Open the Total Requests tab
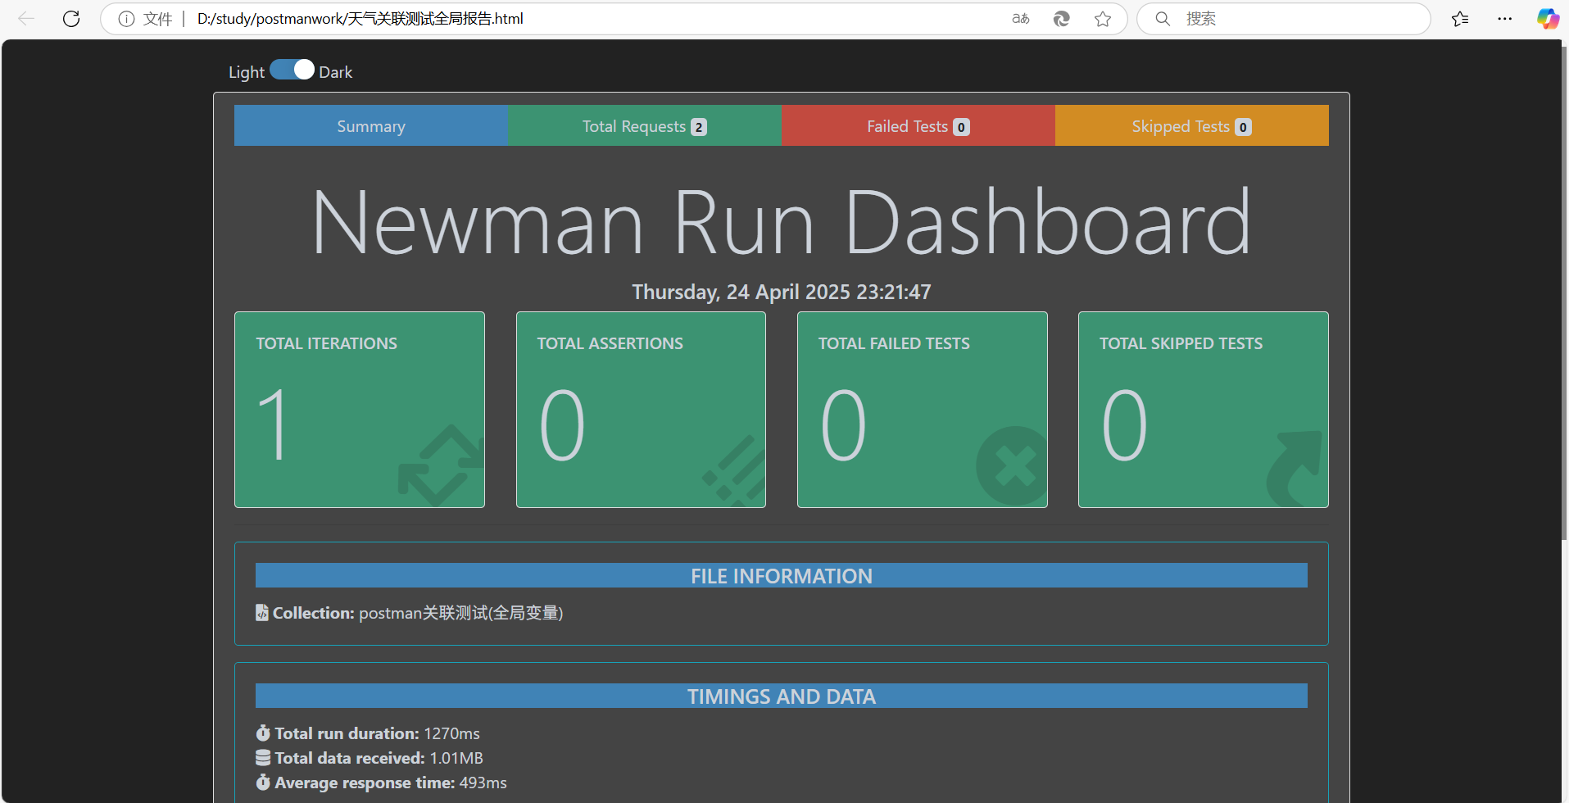1569x803 pixels. tap(645, 125)
